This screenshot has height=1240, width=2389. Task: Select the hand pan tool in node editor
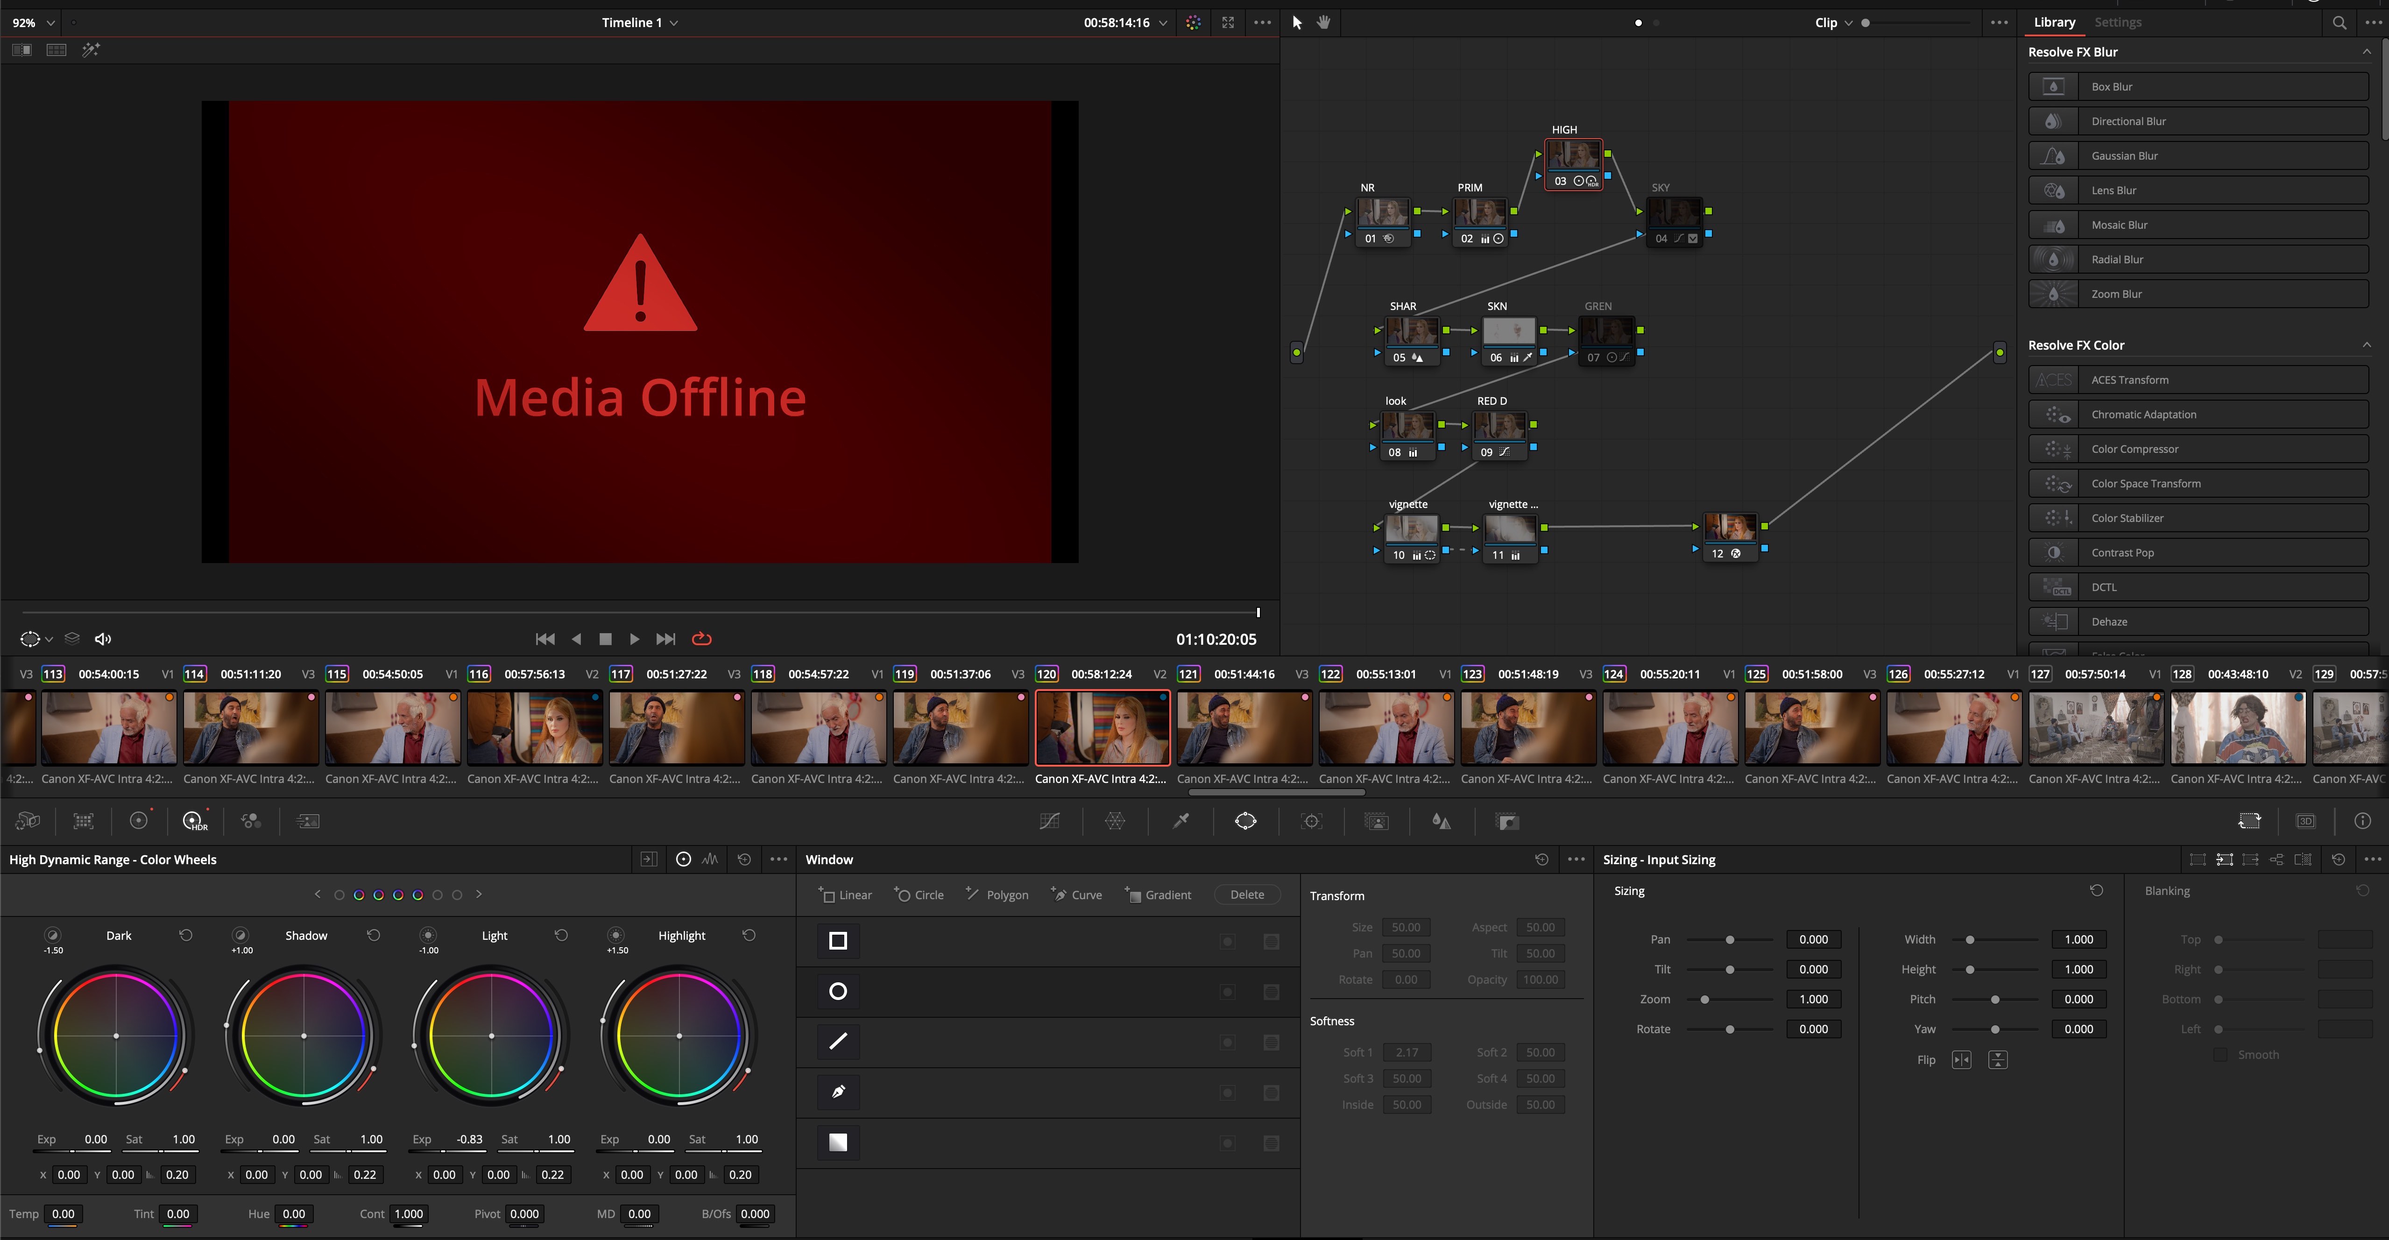pyautogui.click(x=1323, y=22)
